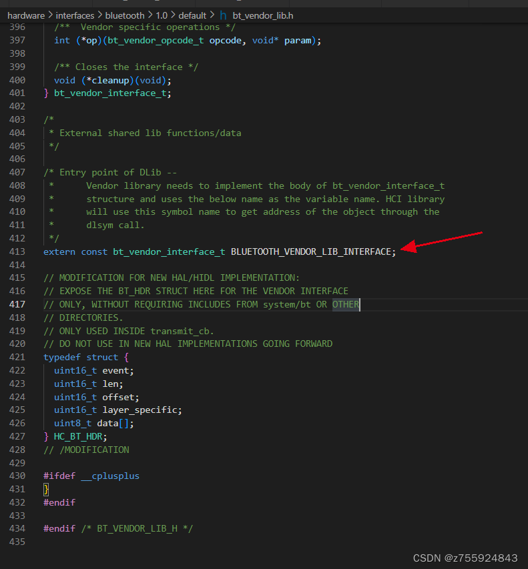The width and height of the screenshot is (528, 569).
Task: Click 'event' field on line 422
Action: [115, 370]
